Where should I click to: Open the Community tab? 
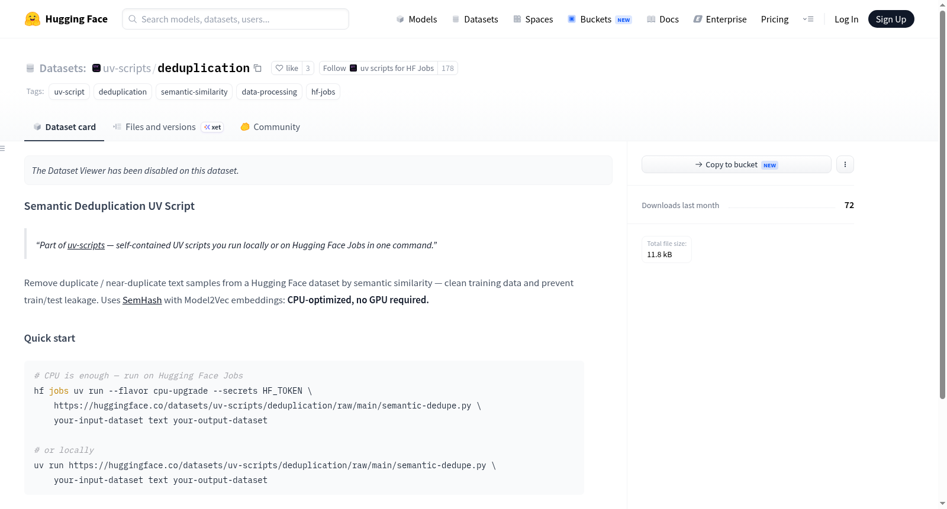click(270, 127)
